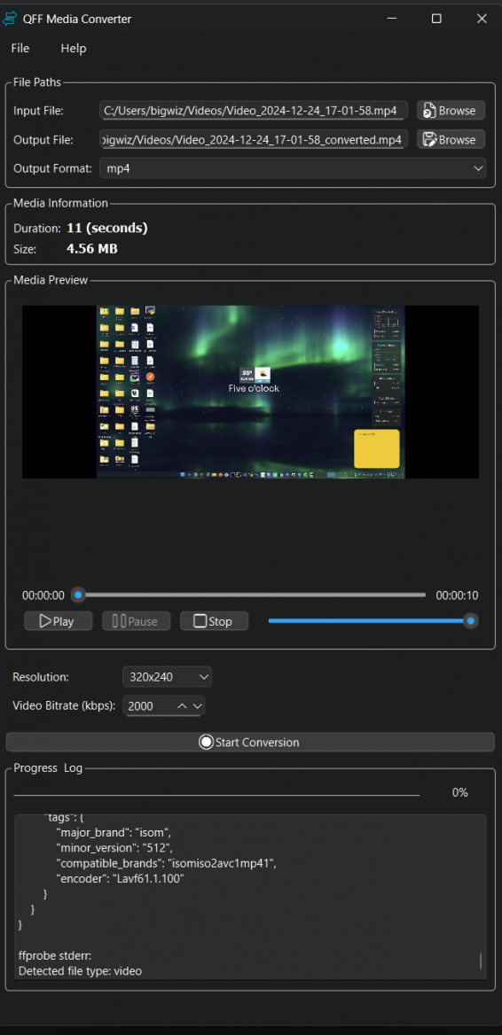Click the playback position slider handle

click(78, 595)
